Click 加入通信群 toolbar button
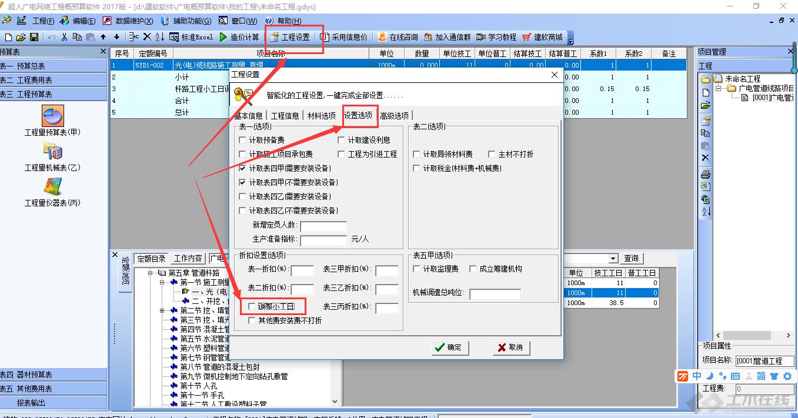Viewport: 798px width, 418px height. click(x=448, y=37)
